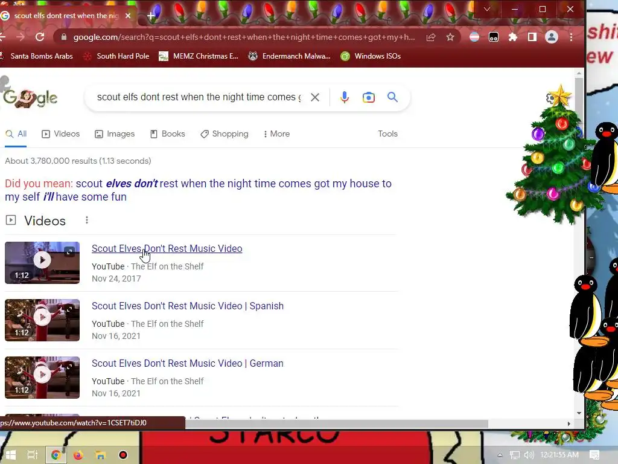The width and height of the screenshot is (618, 464).
Task: Open a new tab with the plus button
Action: [x=151, y=16]
